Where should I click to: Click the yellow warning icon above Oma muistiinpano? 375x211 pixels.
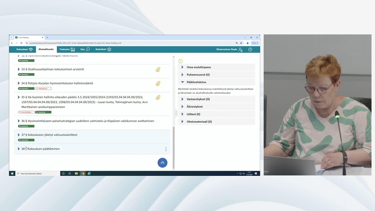click(180, 61)
